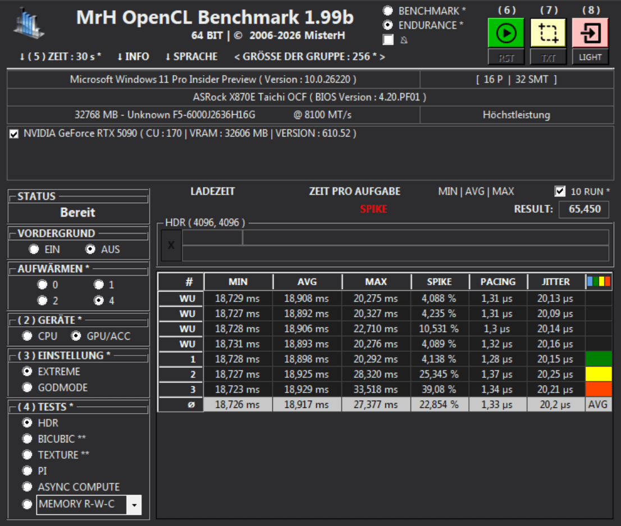
Task: Click the red SPIKE label
Action: (373, 209)
